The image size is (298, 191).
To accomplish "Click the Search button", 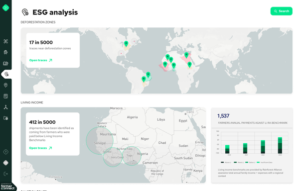I will (x=281, y=11).
